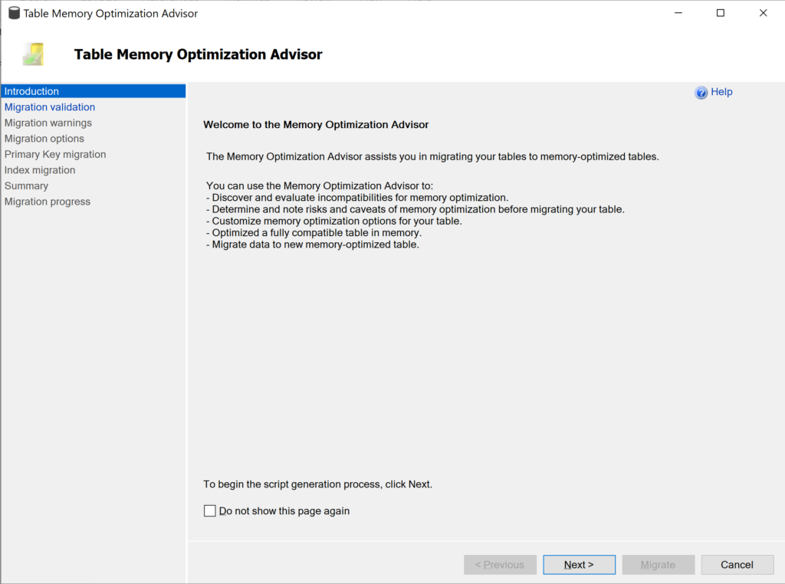The height and width of the screenshot is (584, 785).
Task: Select Migration warnings in the sidebar
Action: [48, 123]
